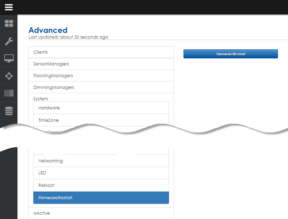Image resolution: width=288 pixels, height=219 pixels.
Task: Select highlighted FirmwareRestart list item
Action: 101,198
